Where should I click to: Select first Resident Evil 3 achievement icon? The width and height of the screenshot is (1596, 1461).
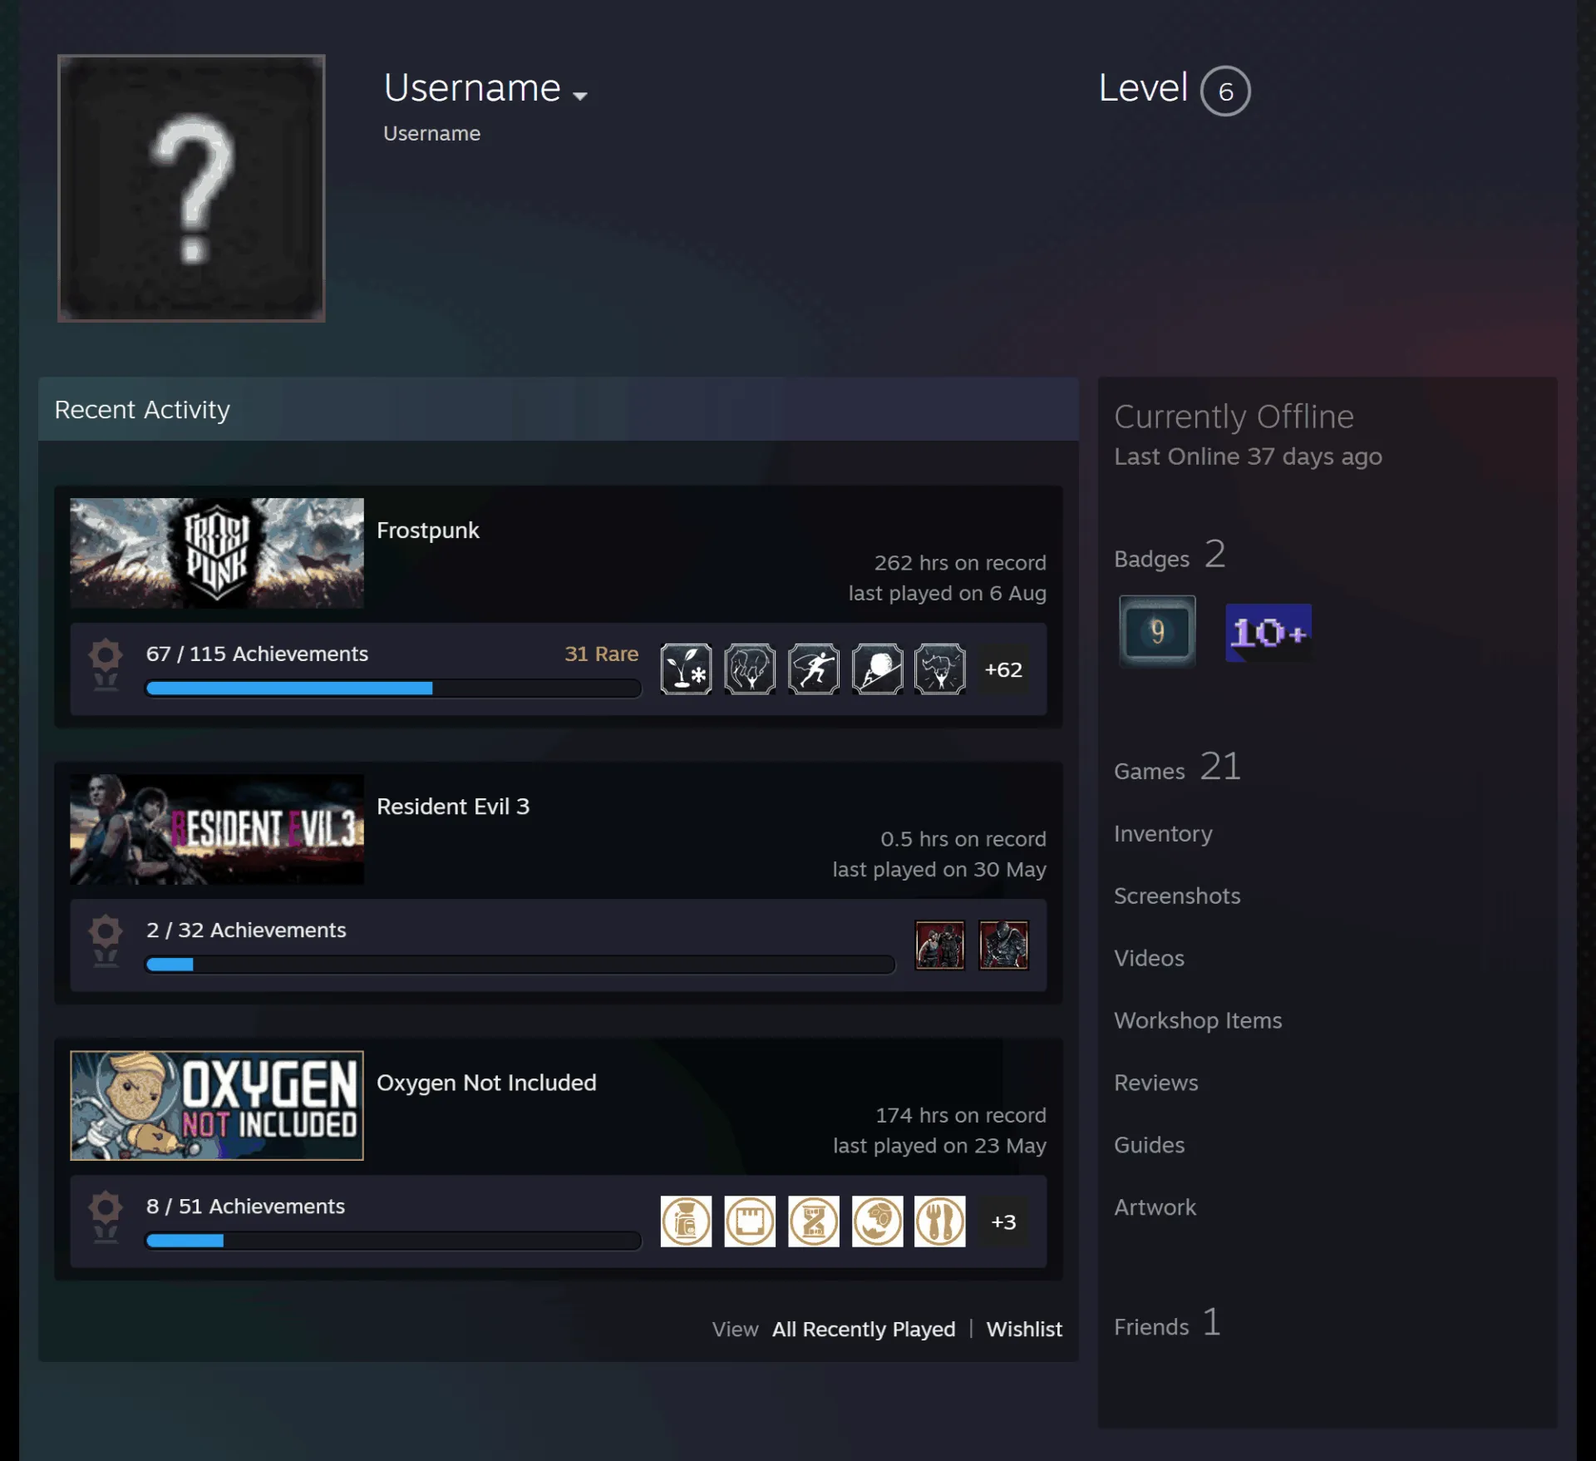(x=940, y=945)
